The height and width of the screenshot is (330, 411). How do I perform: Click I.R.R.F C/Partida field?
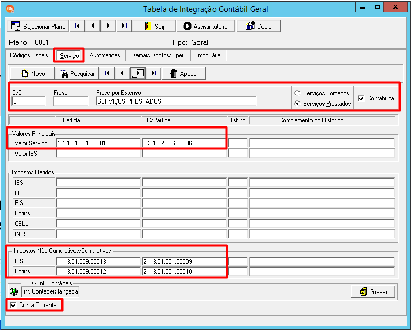[184, 193]
